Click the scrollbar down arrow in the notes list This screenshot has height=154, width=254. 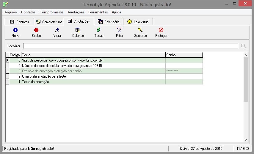pos(246,140)
